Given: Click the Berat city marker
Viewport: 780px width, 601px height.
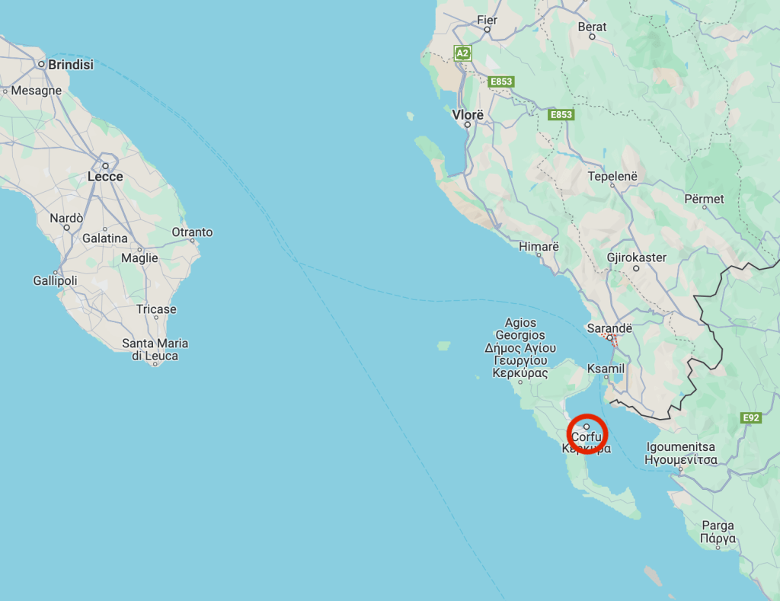Looking at the screenshot, I should (x=592, y=37).
